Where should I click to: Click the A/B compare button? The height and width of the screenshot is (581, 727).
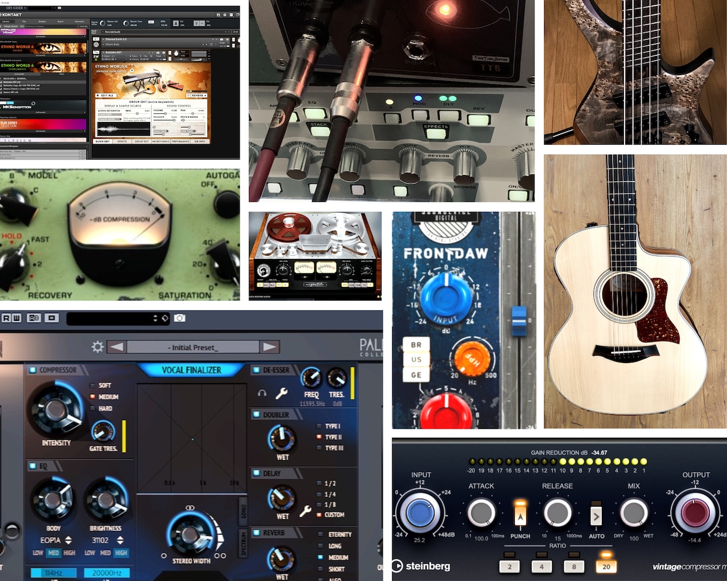click(x=34, y=318)
